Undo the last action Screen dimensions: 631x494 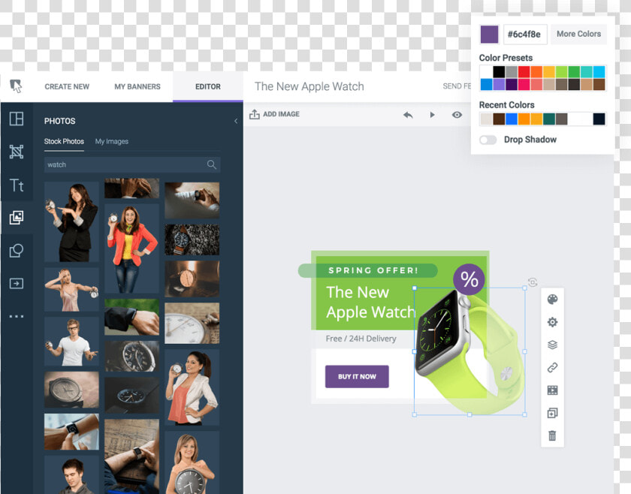click(x=408, y=115)
